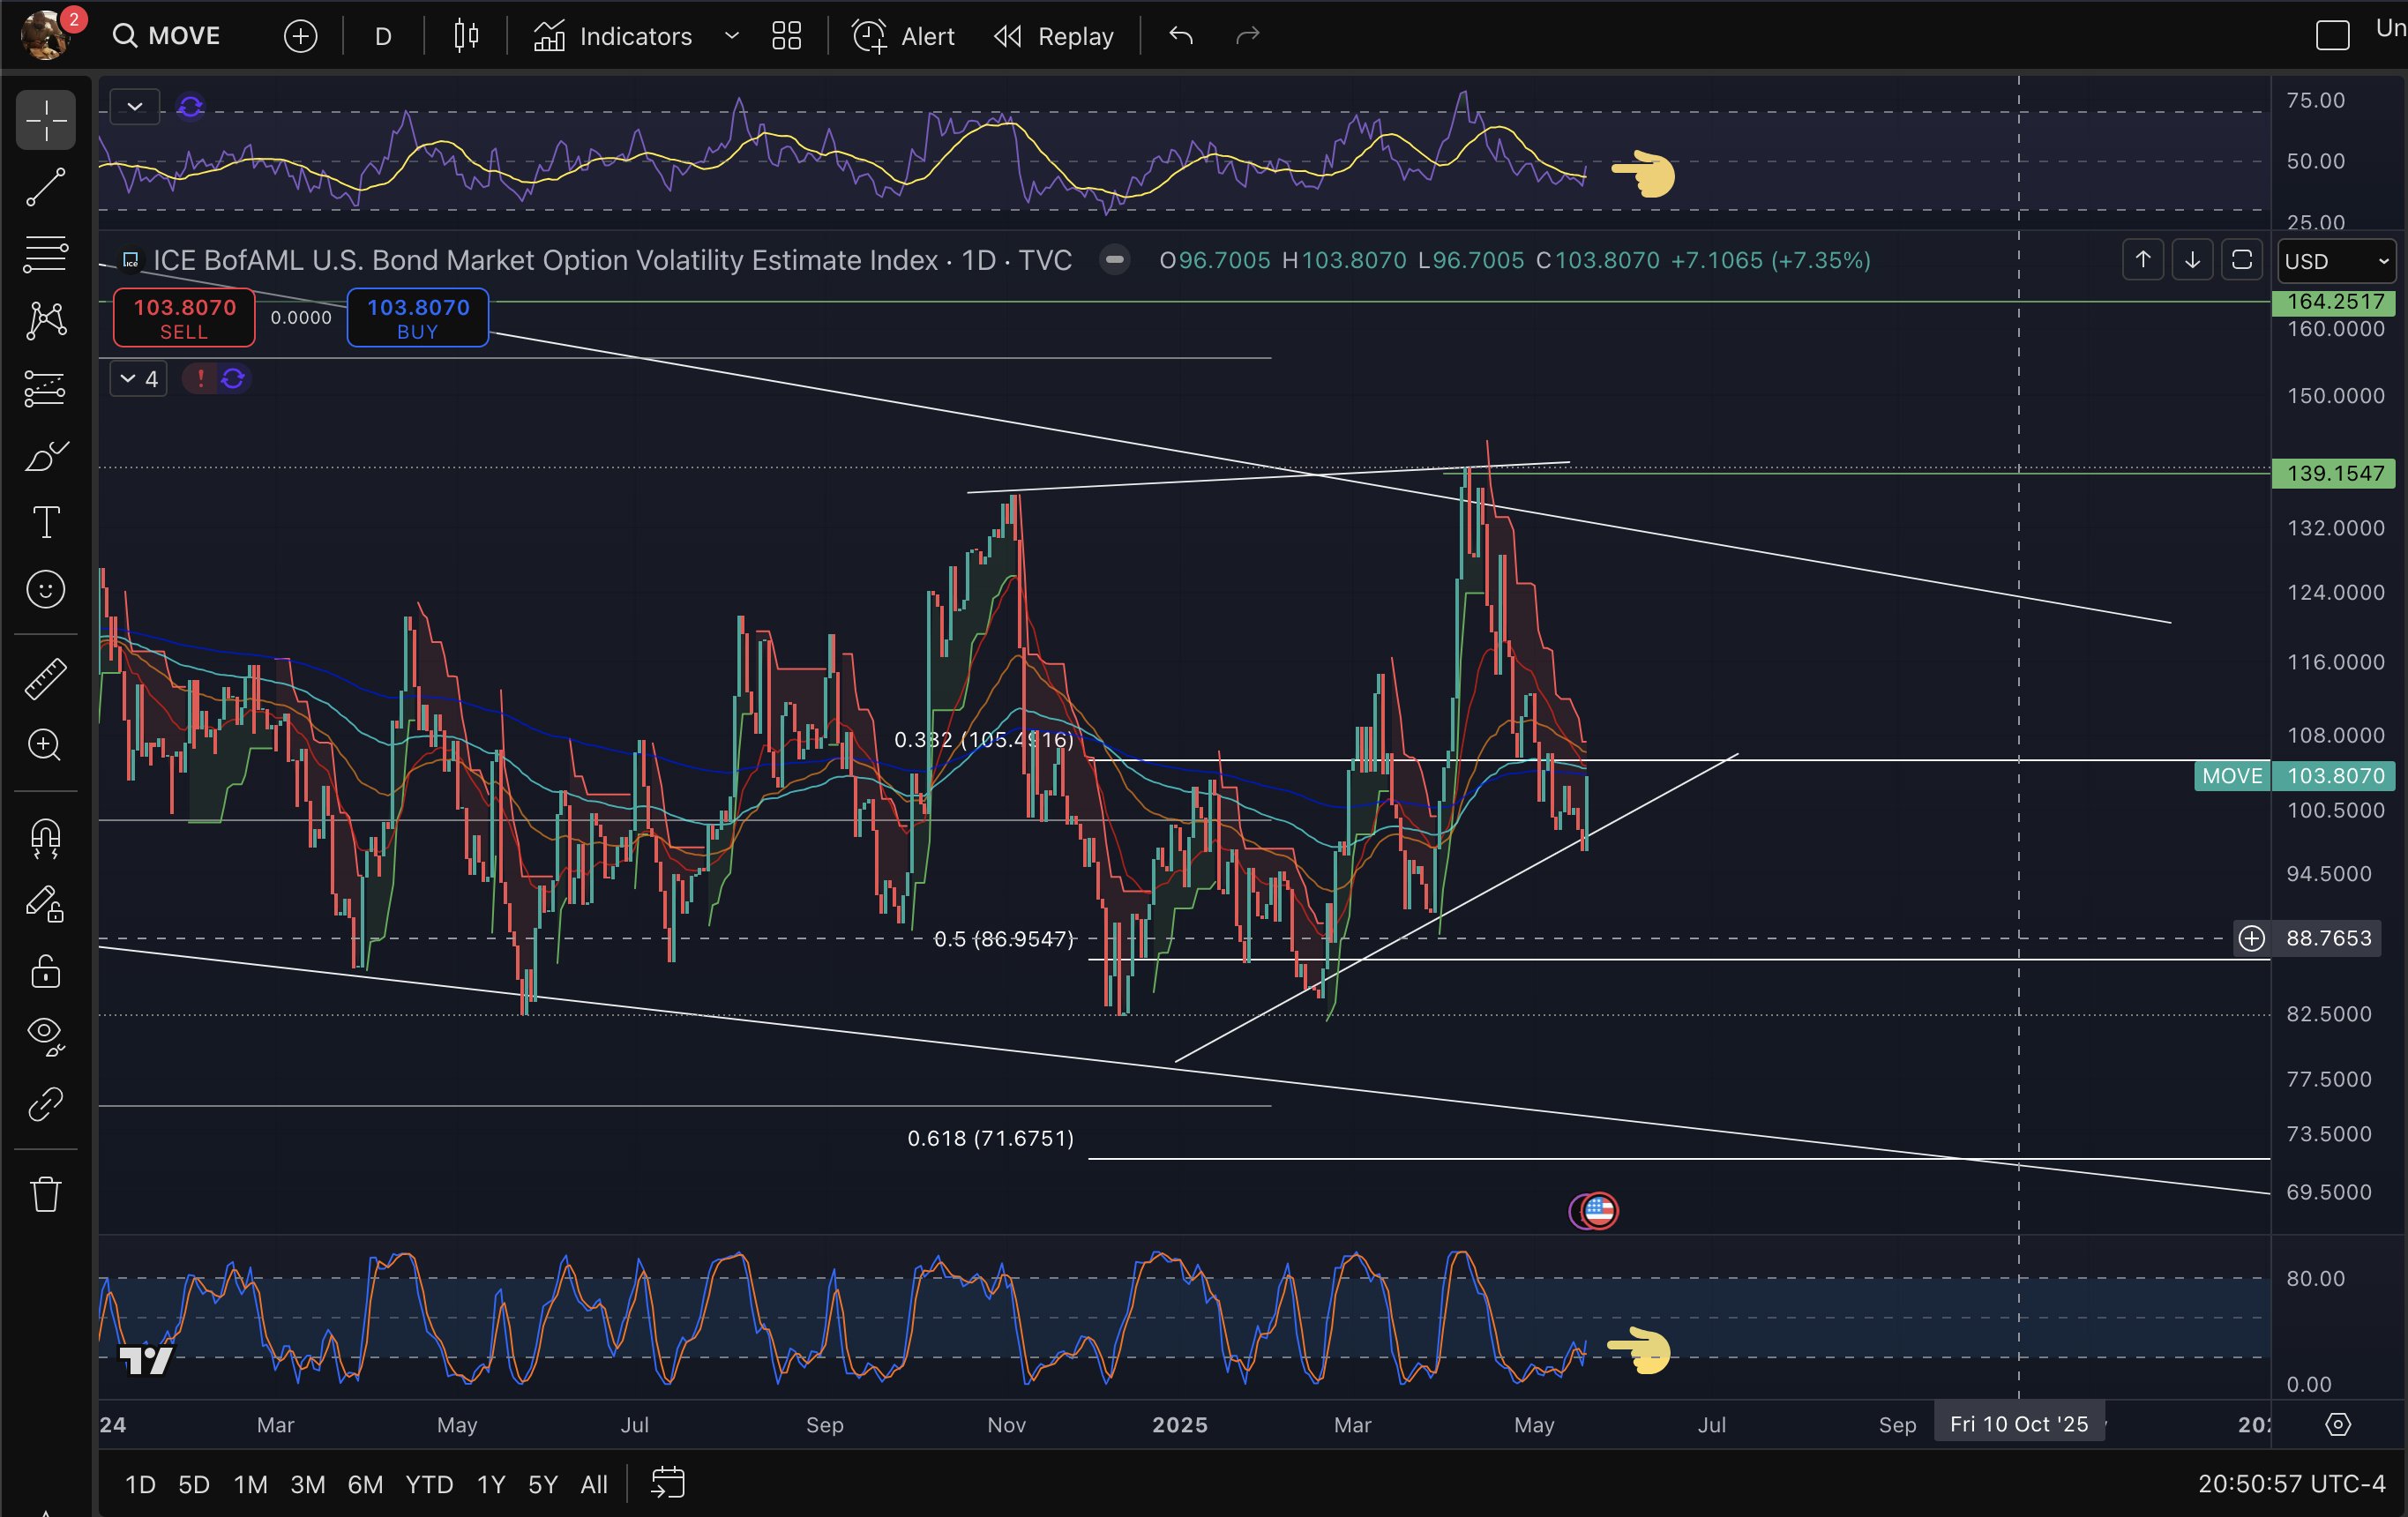
Task: Select the brush drawing tool
Action: click(46, 456)
